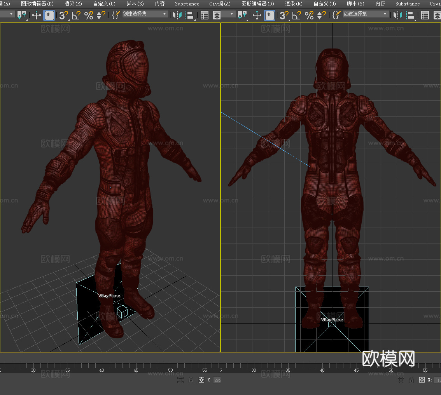This screenshot has height=395, width=441.
Task: Click frame 30 on perspective window timeline
Action: (x=33, y=370)
